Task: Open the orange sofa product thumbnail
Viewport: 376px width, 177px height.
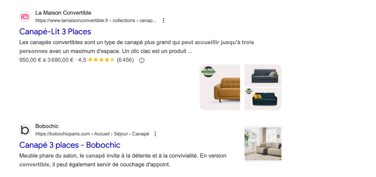Action: click(x=220, y=87)
